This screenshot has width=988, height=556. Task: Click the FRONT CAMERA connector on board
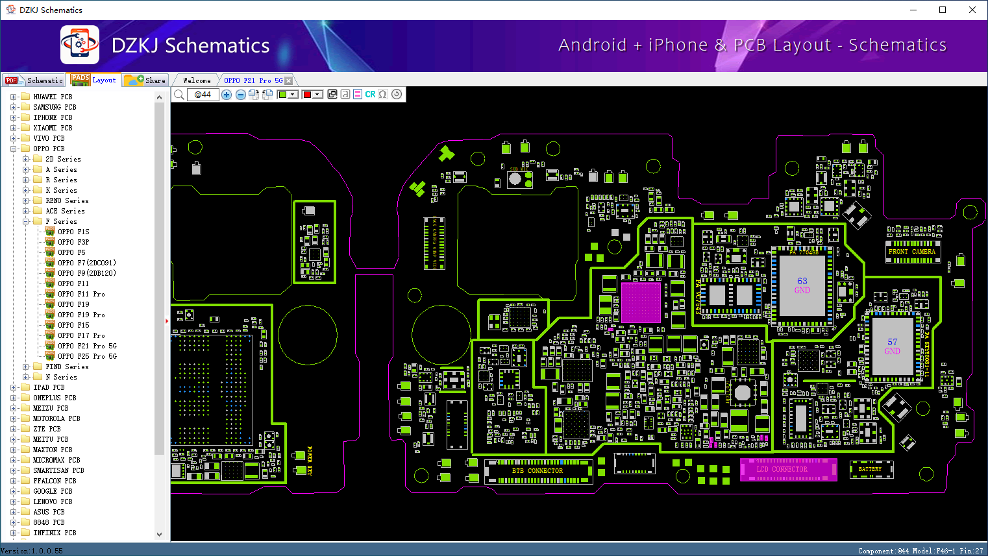tap(913, 251)
